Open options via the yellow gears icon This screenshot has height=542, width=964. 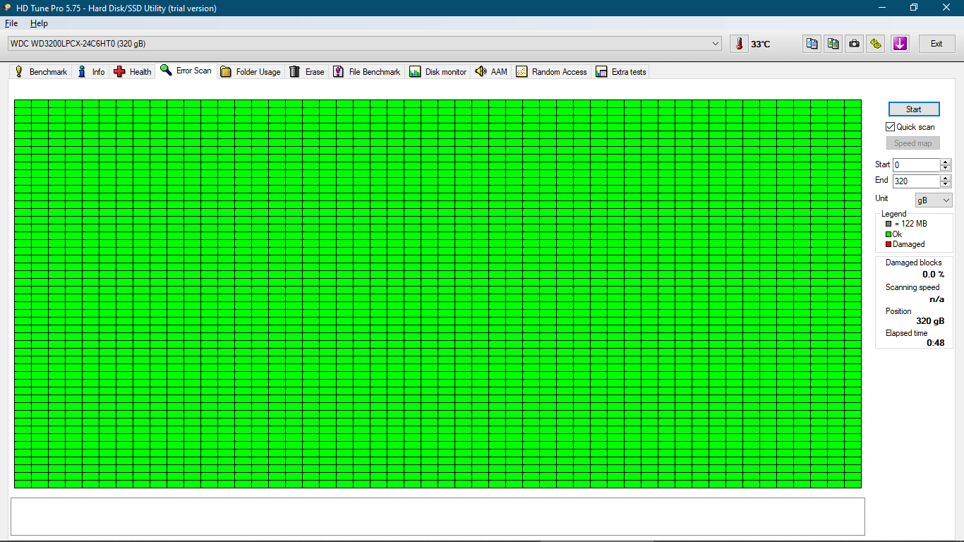point(876,44)
